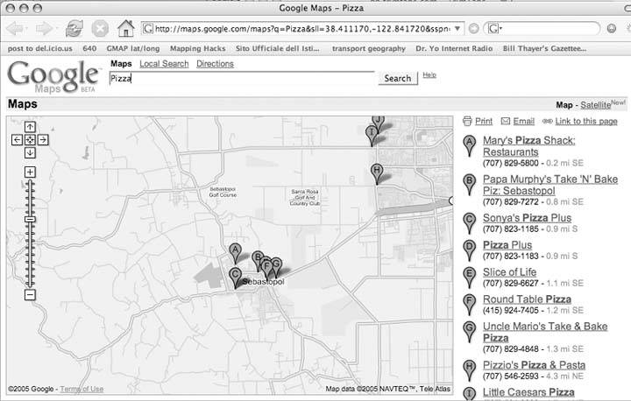Click map marker A near Sebastopol
This screenshot has height=401, width=631.
coord(234,251)
